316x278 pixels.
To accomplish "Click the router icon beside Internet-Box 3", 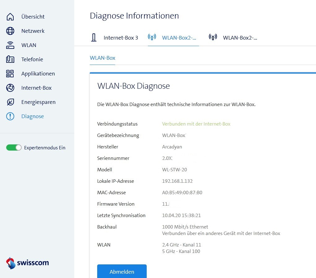I will [x=94, y=37].
